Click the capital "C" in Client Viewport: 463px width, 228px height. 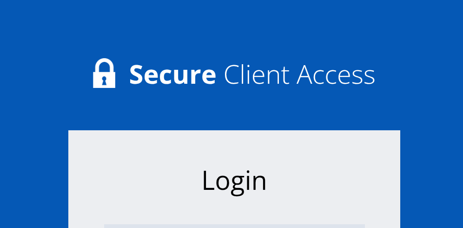pos(232,75)
